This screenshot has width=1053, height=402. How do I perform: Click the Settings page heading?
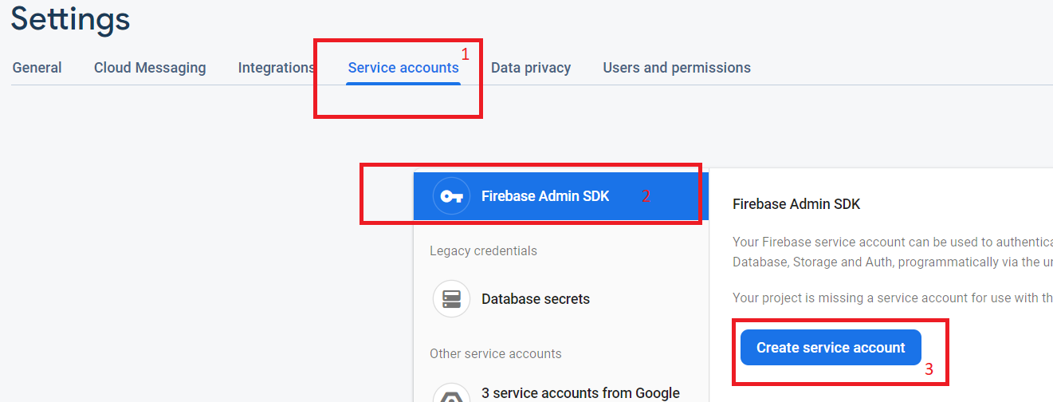pos(70,18)
